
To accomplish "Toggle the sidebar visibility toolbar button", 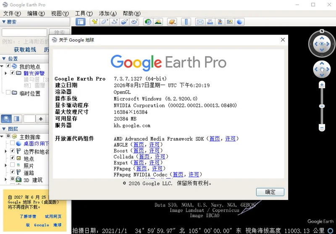I will click(x=81, y=22).
